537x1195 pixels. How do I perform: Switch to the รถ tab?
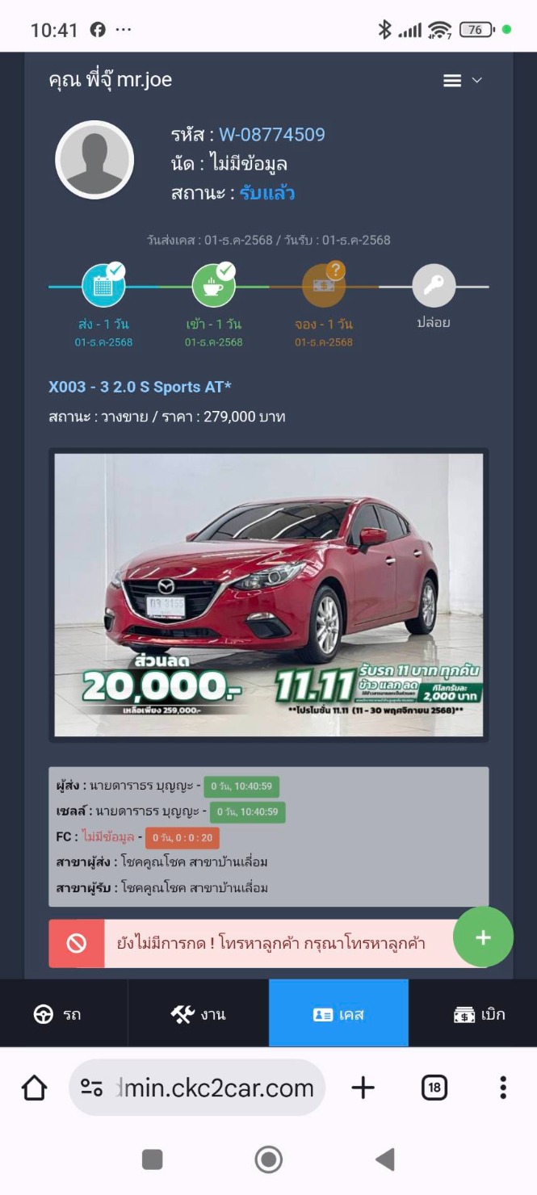57,1014
